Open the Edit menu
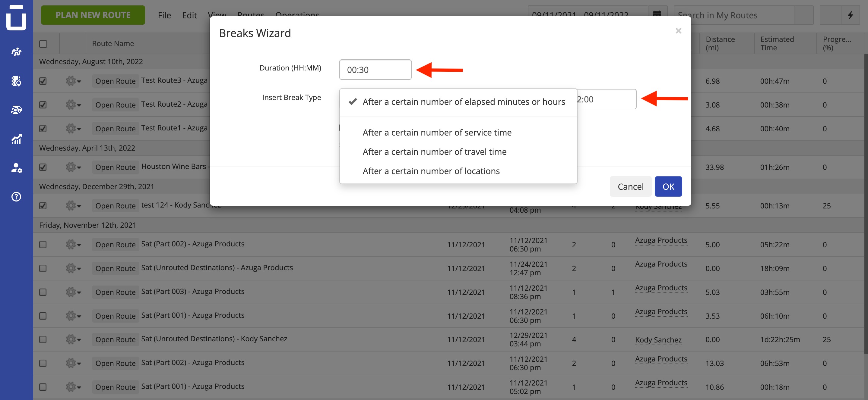This screenshot has width=868, height=400. (x=189, y=15)
